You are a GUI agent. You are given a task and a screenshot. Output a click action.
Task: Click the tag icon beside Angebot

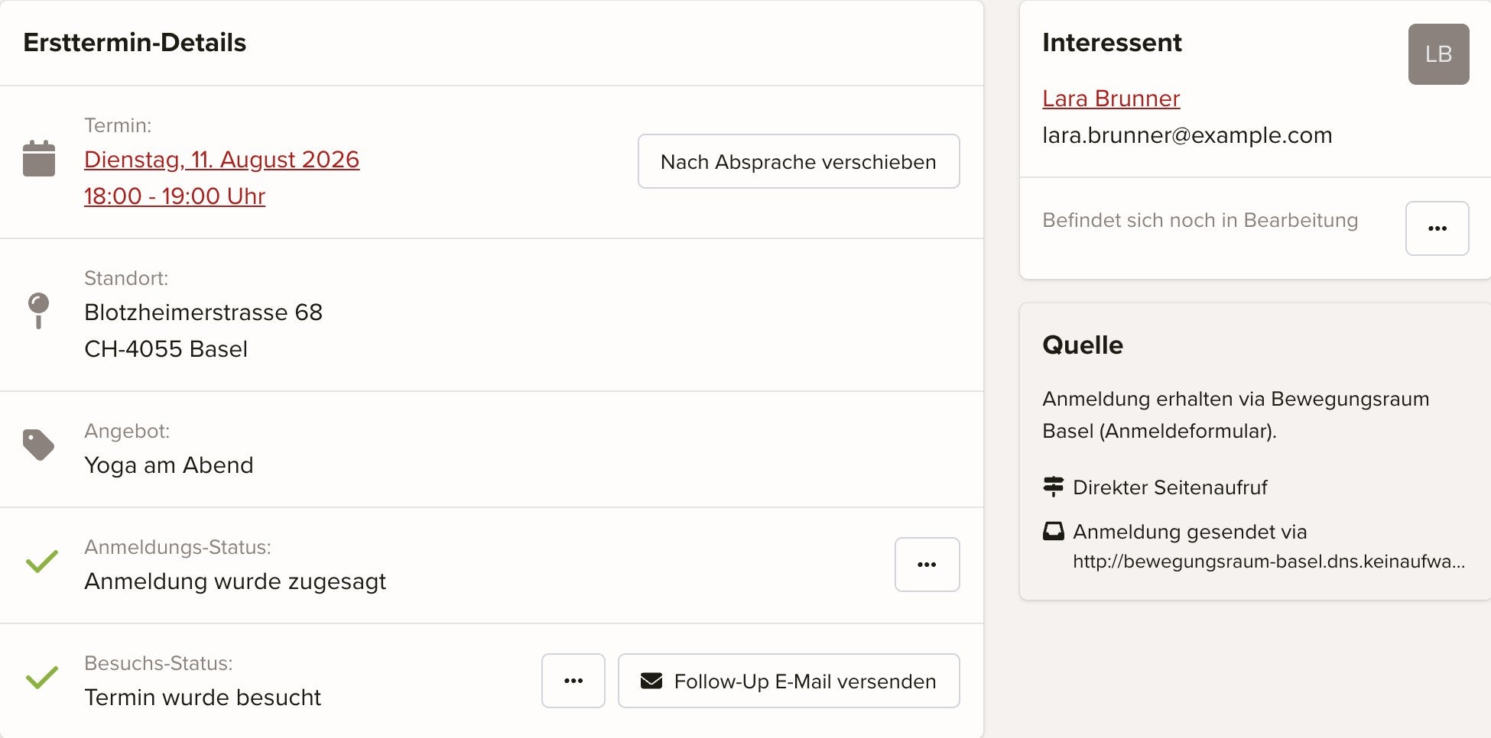(x=38, y=445)
